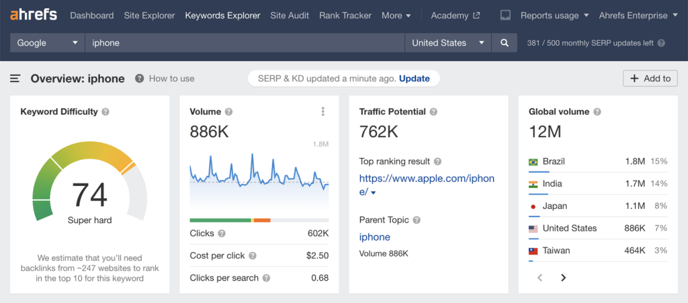688x303 pixels.
Task: Click the How to use question icon
Action: [140, 79]
